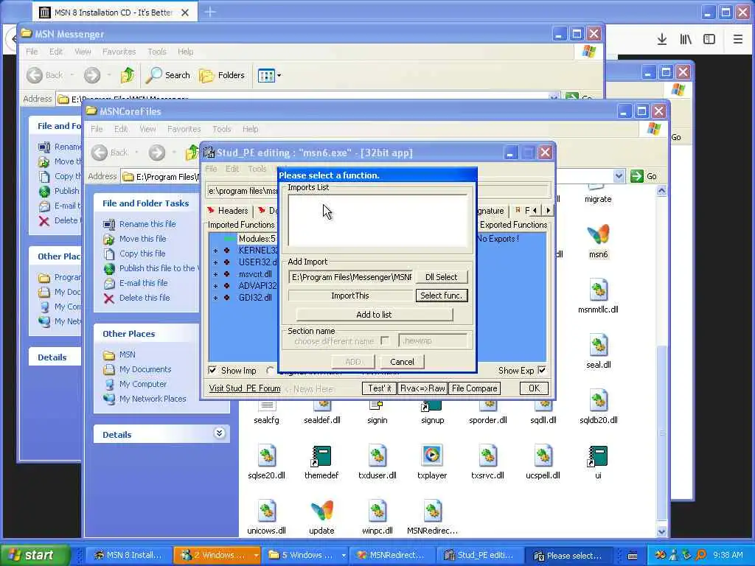
Task: Select the ucspell.dll file icon
Action: [543, 455]
